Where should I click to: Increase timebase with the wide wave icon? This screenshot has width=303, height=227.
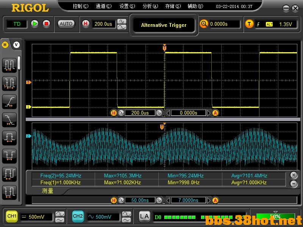coord(122,27)
